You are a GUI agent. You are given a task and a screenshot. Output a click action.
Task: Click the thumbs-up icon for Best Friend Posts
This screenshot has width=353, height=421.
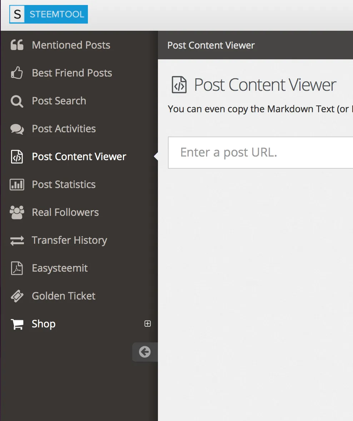click(x=17, y=73)
